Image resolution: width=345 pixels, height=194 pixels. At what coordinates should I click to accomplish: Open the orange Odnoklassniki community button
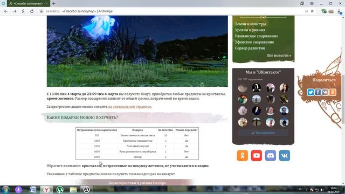coord(243,156)
